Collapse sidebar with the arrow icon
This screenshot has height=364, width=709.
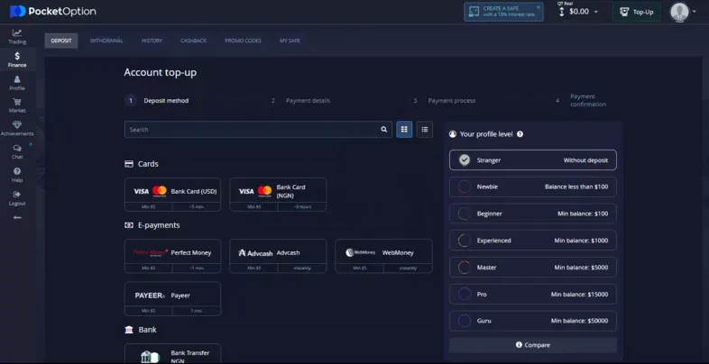17,218
